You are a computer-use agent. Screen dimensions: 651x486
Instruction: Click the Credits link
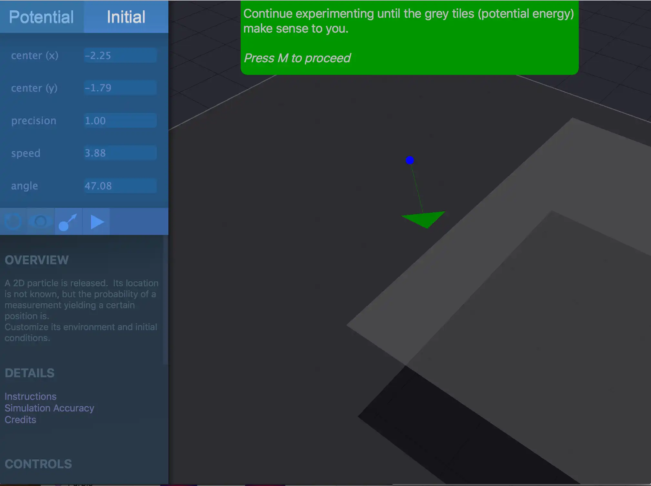(x=20, y=420)
